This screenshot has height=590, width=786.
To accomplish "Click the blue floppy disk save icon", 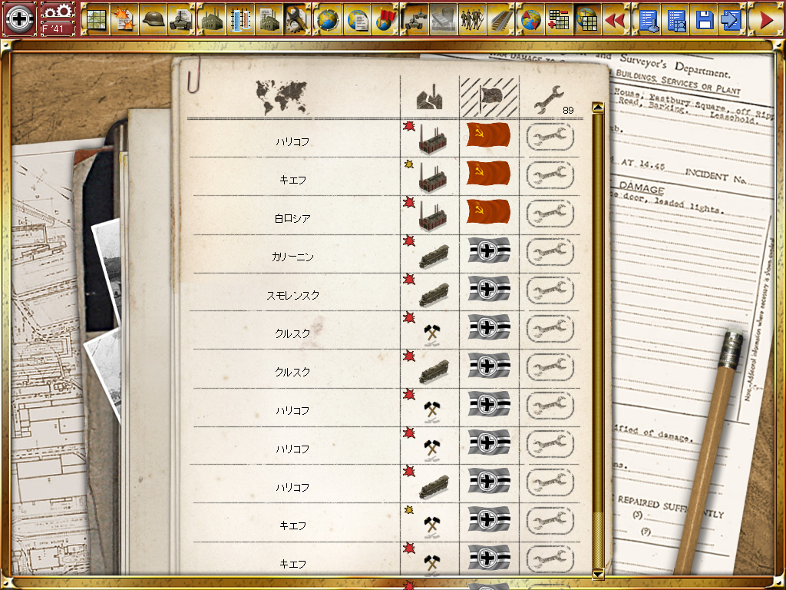I will pyautogui.click(x=705, y=19).
